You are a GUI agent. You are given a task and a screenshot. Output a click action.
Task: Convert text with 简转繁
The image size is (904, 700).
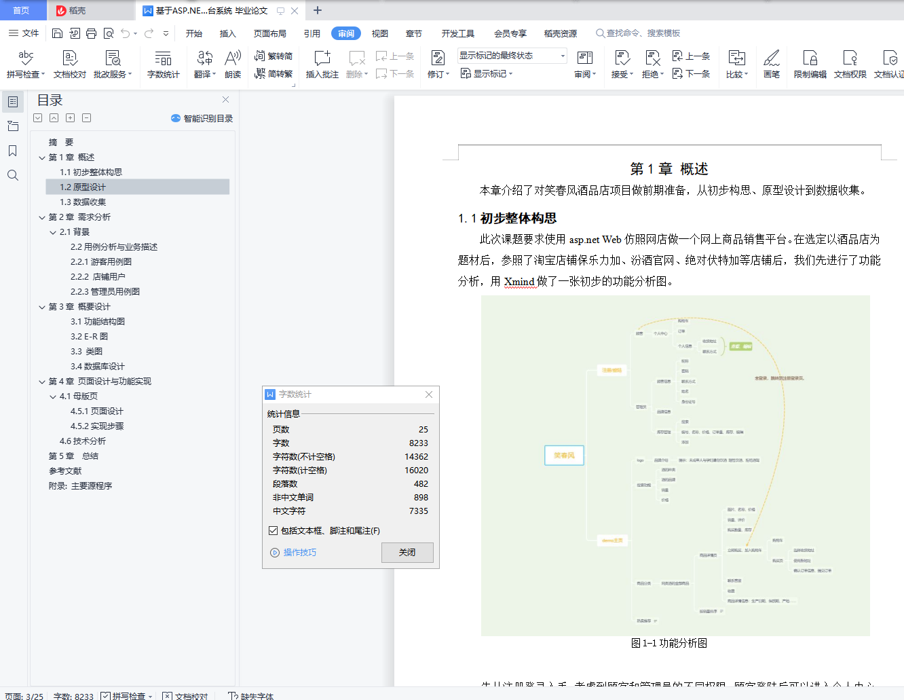tap(274, 73)
